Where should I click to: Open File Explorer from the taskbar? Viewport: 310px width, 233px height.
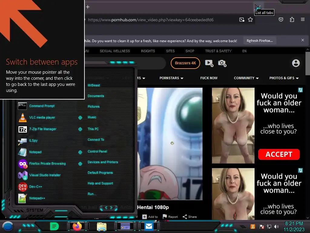click(x=102, y=227)
